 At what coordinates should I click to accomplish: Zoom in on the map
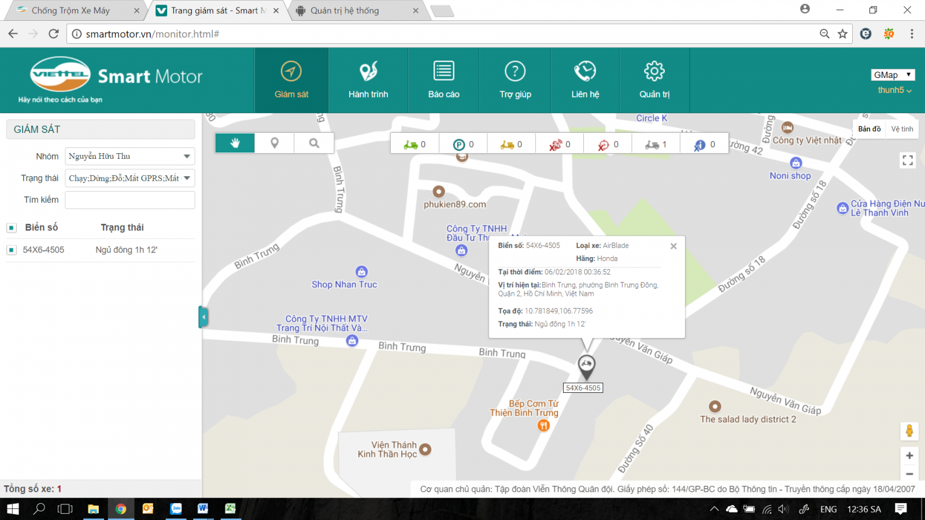pyautogui.click(x=909, y=456)
